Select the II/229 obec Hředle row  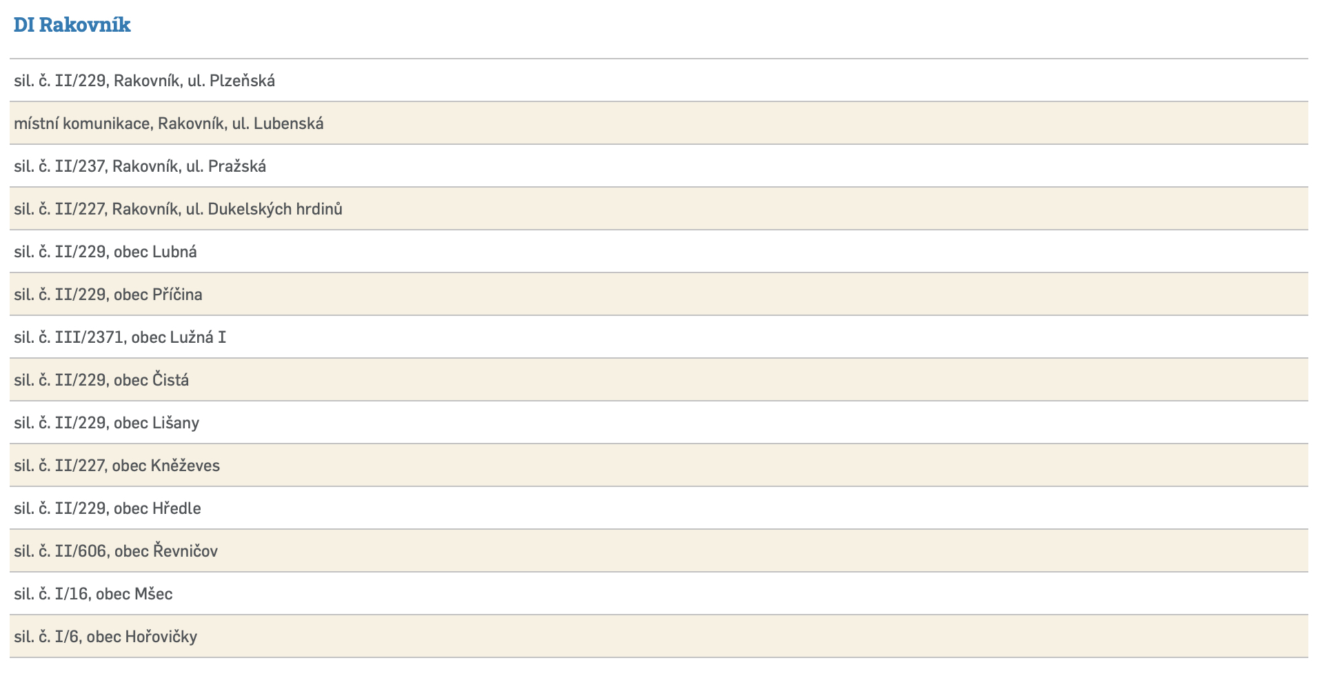[x=108, y=508]
